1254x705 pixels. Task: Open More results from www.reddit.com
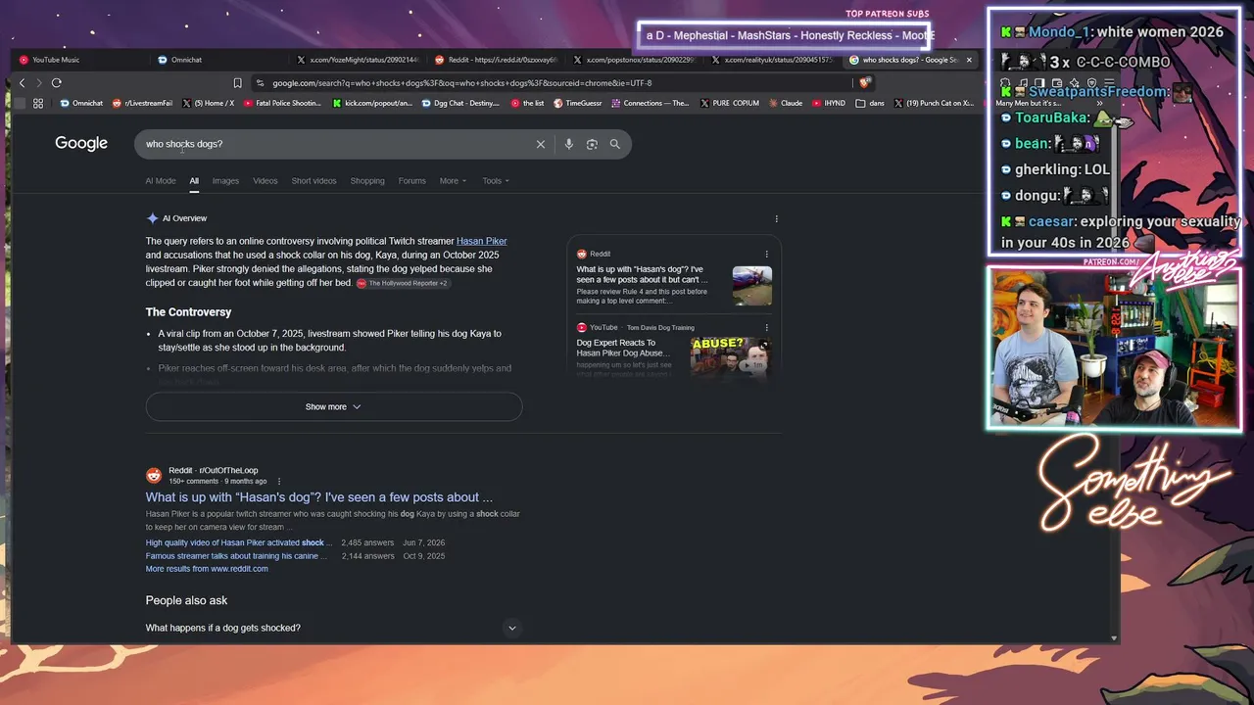click(x=207, y=569)
